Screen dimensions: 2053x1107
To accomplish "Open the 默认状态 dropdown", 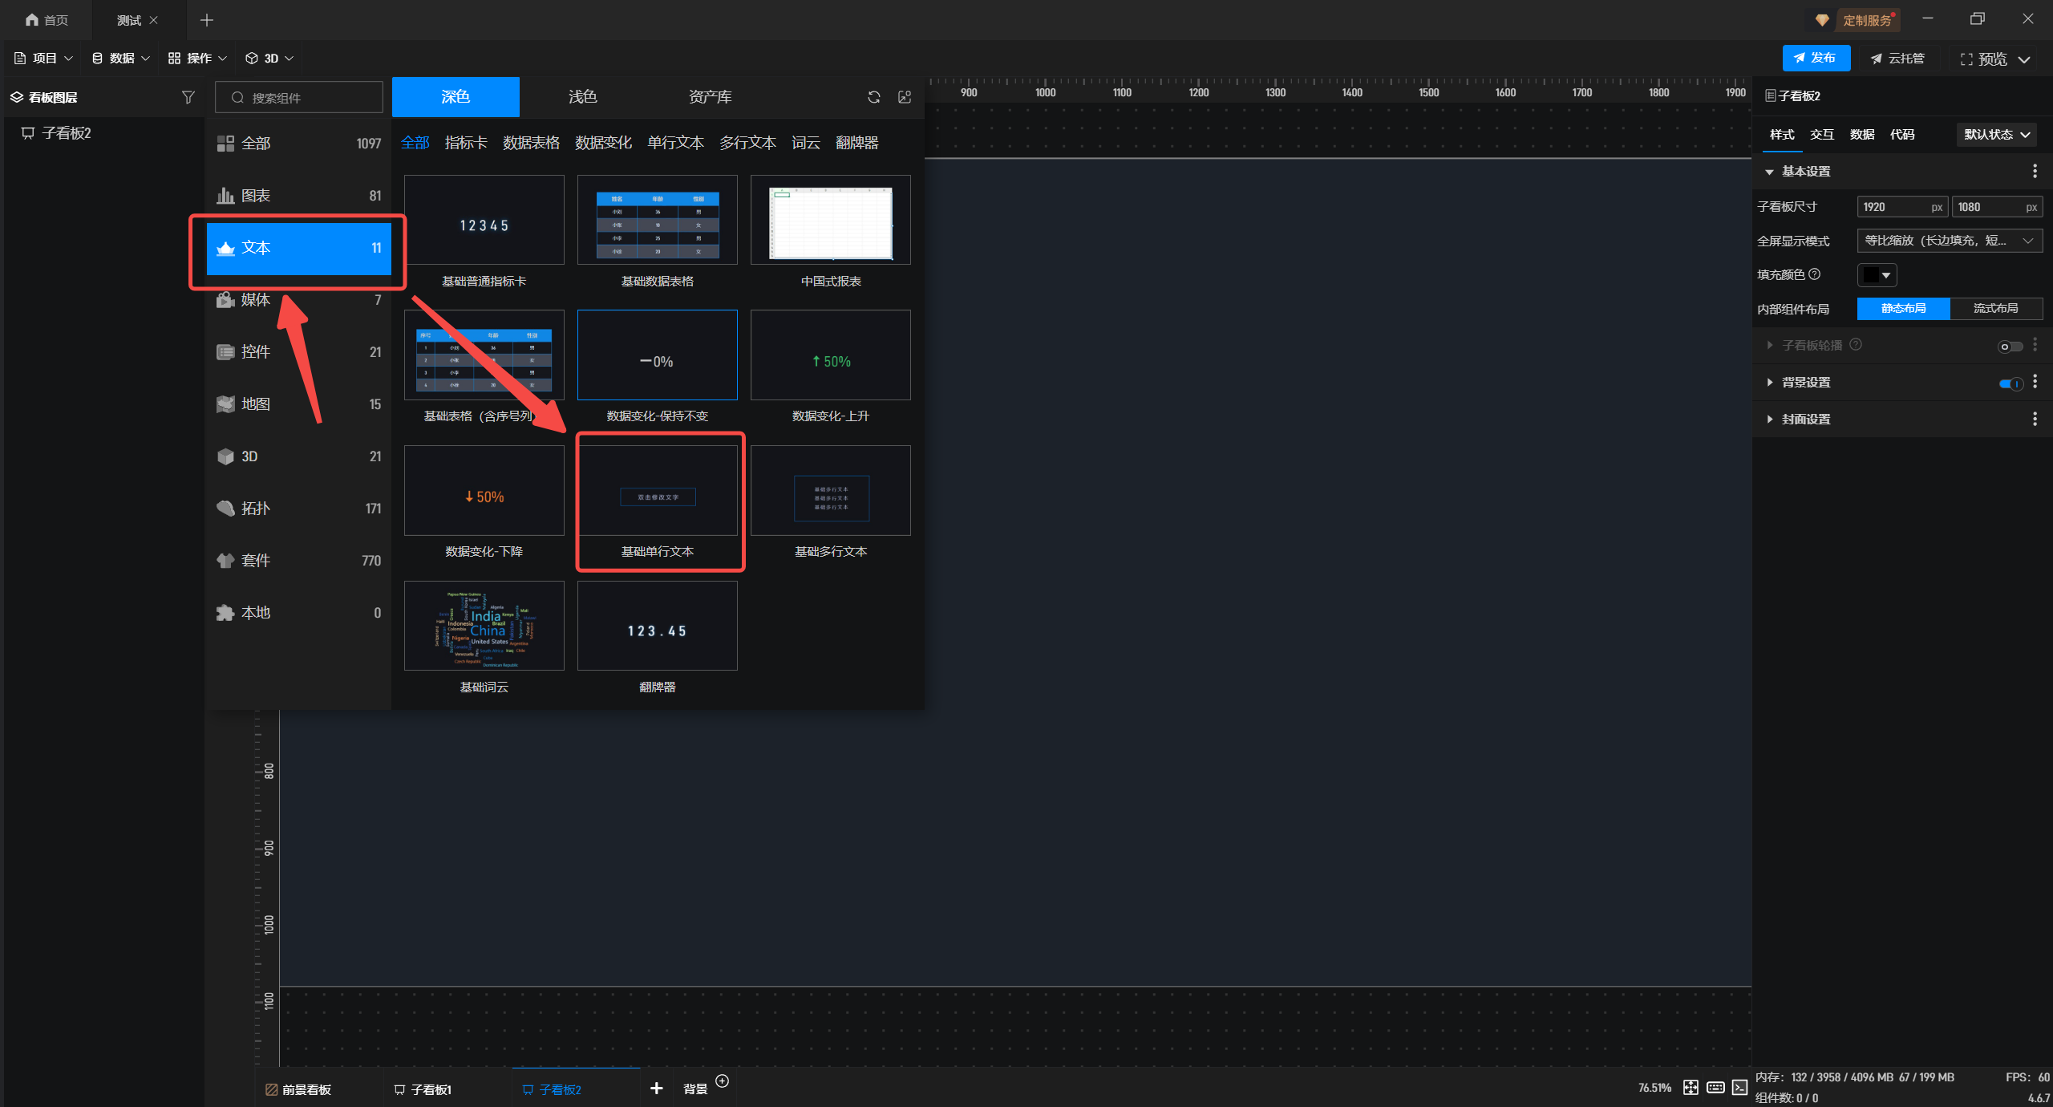I will [x=1996, y=135].
